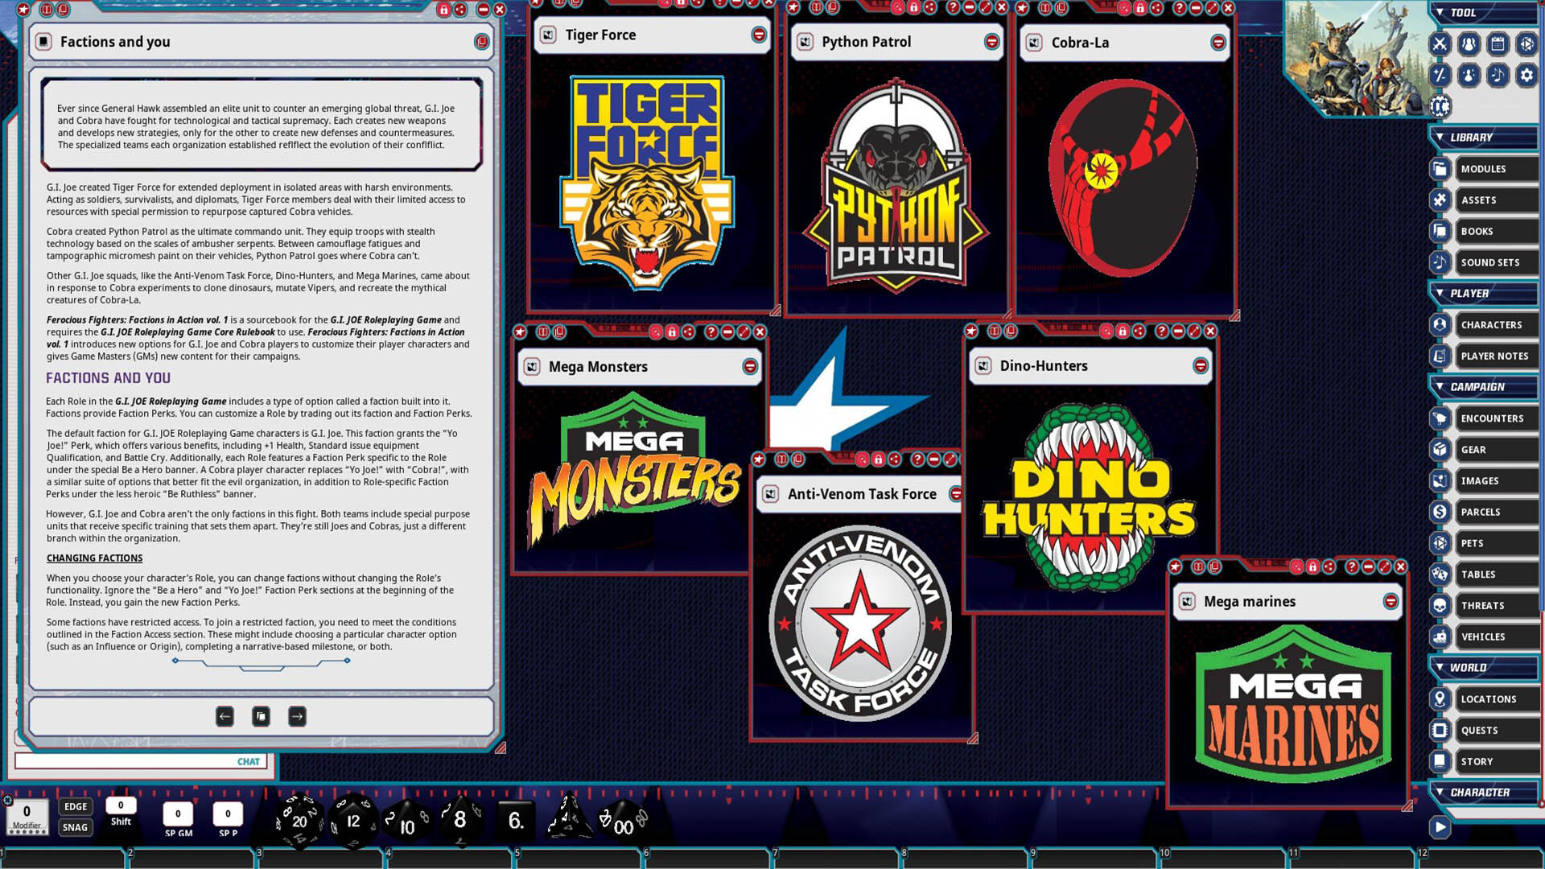
Task: Open the Characters panel from the Player sidebar
Action: pos(1493,324)
